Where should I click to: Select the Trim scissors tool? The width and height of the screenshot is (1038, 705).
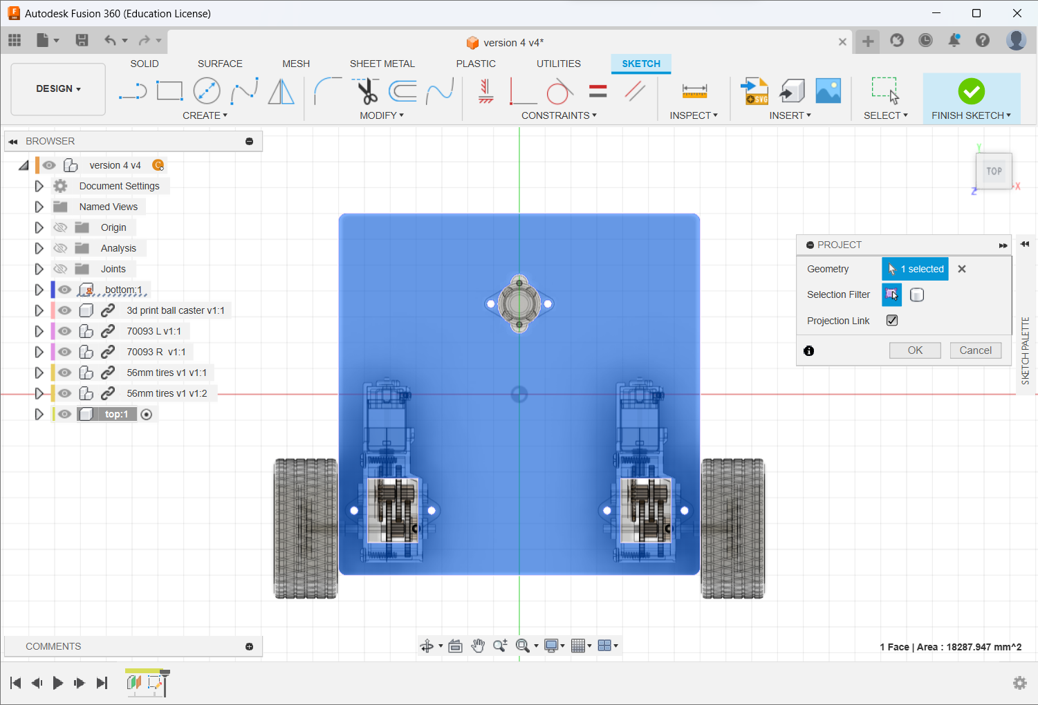tap(366, 91)
